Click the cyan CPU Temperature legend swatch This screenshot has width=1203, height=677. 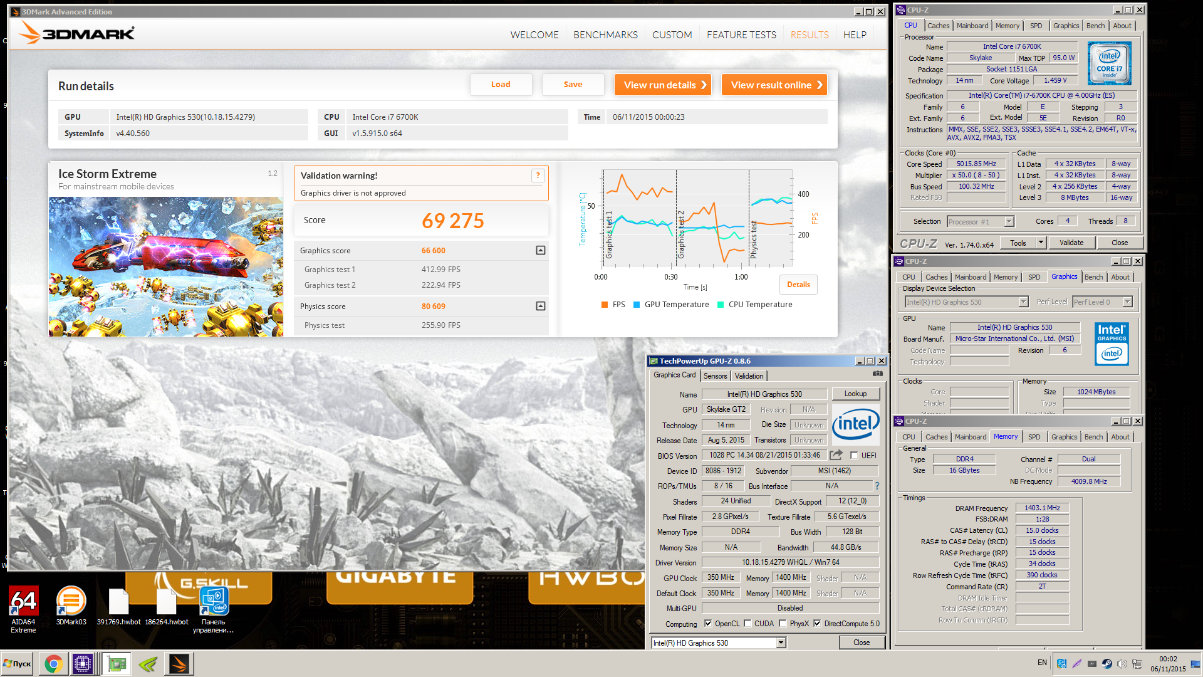(x=721, y=305)
